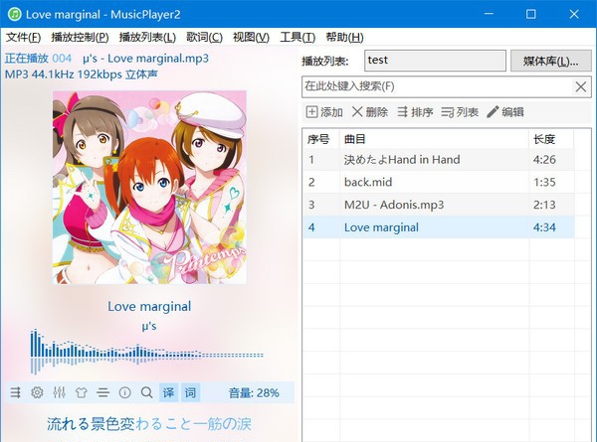
Task: Click now playing file name text
Action: coord(145,59)
